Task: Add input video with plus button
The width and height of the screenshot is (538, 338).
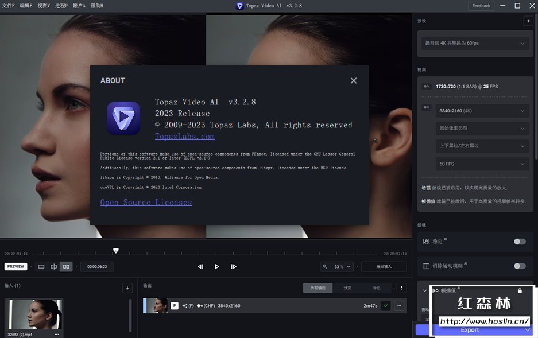Action: [x=127, y=288]
